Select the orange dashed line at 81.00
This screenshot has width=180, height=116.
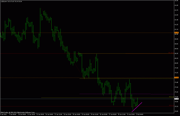click(87, 33)
